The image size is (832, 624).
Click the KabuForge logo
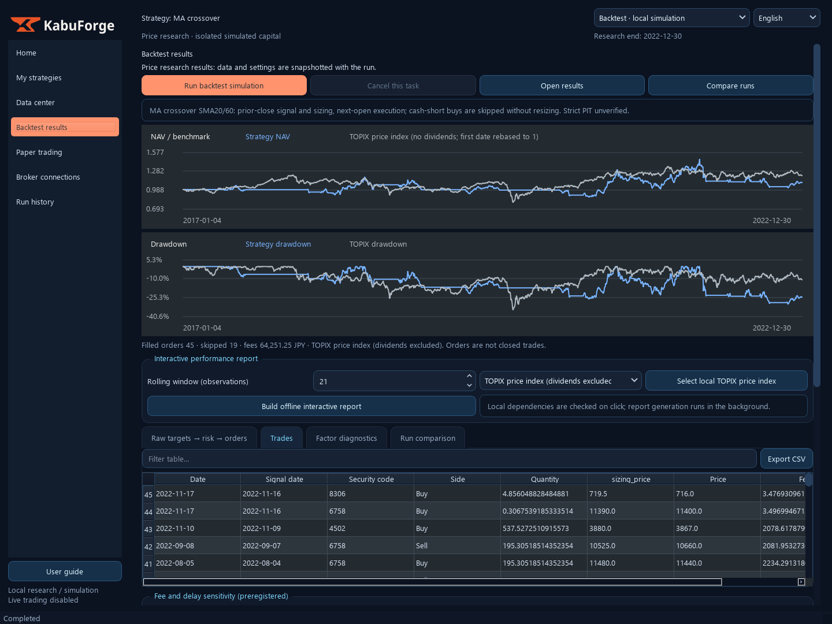coord(62,25)
